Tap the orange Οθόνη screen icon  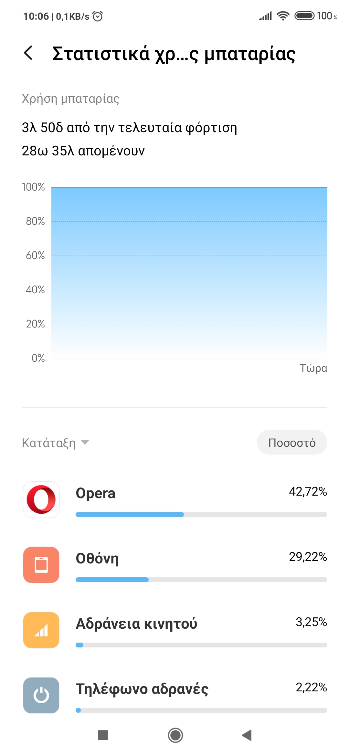[x=41, y=565]
